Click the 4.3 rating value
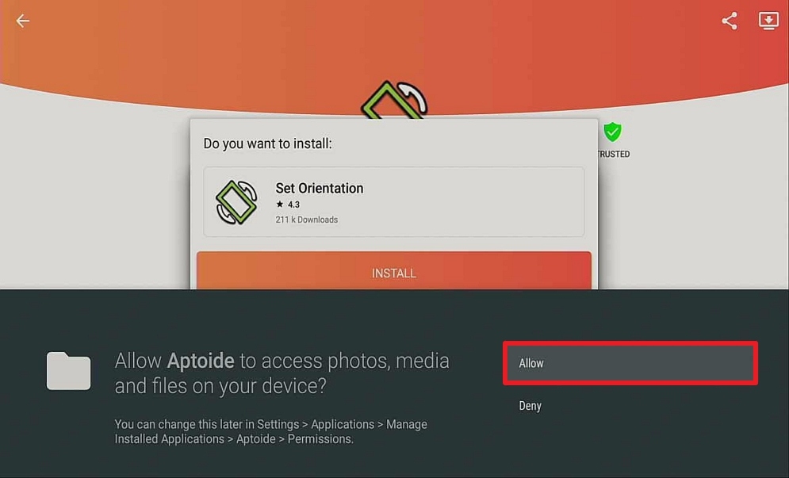The image size is (789, 478). click(293, 205)
